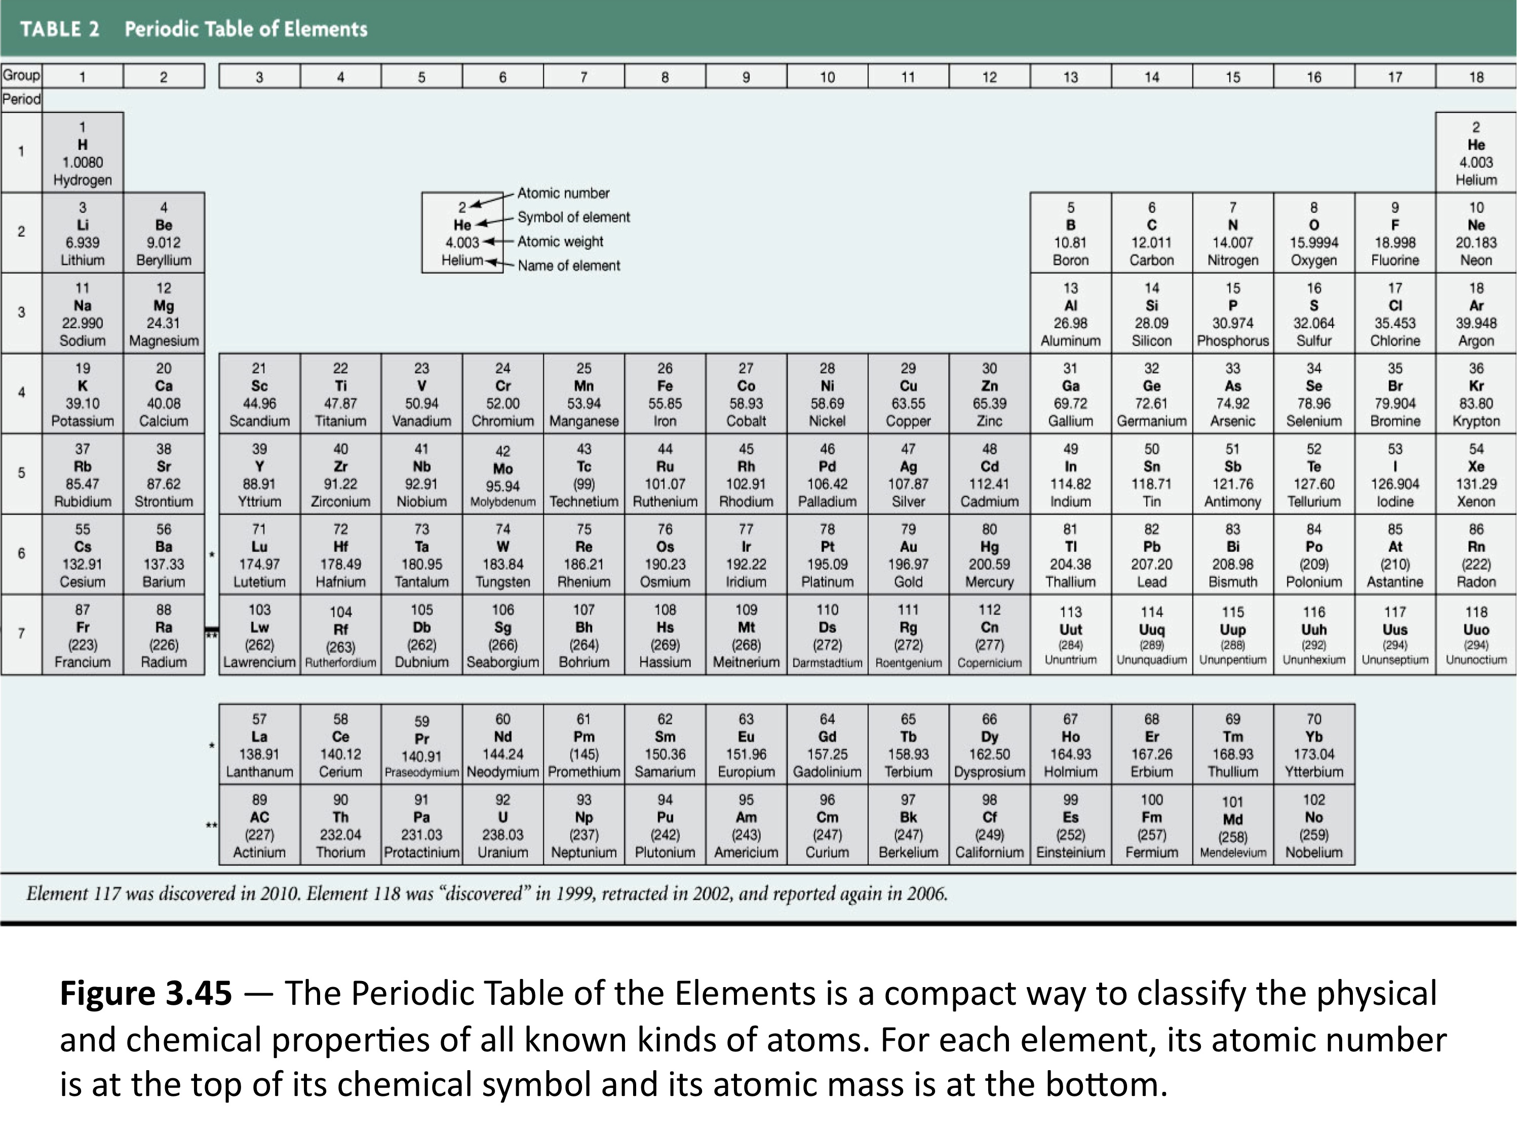This screenshot has width=1519, height=1139.
Task: Click the Gold (Au) element cell
Action: click(x=908, y=555)
